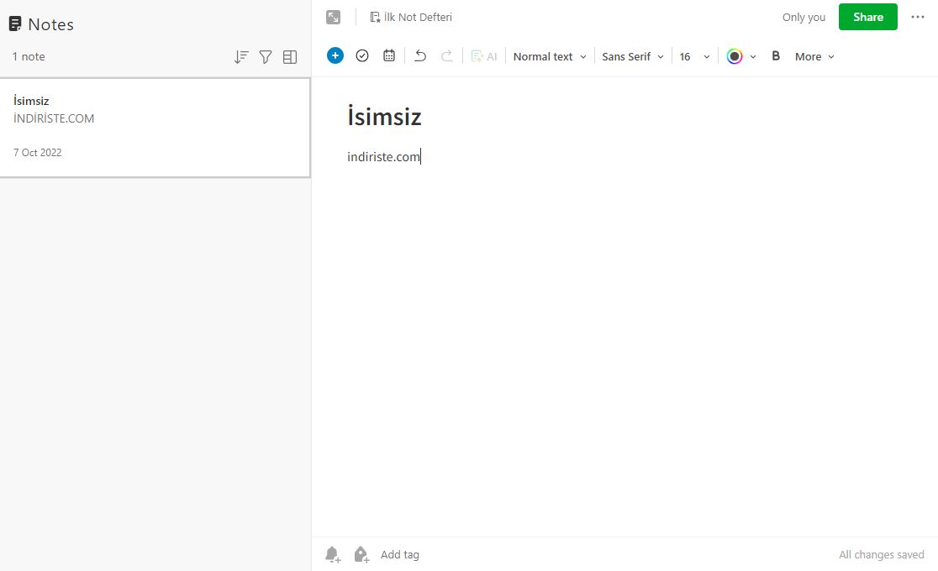Click the font color circle swatch
This screenshot has height=571, width=938.
coord(735,56)
